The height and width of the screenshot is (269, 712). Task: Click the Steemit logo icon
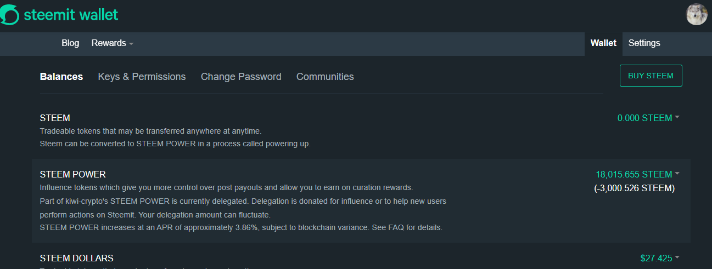[9, 15]
